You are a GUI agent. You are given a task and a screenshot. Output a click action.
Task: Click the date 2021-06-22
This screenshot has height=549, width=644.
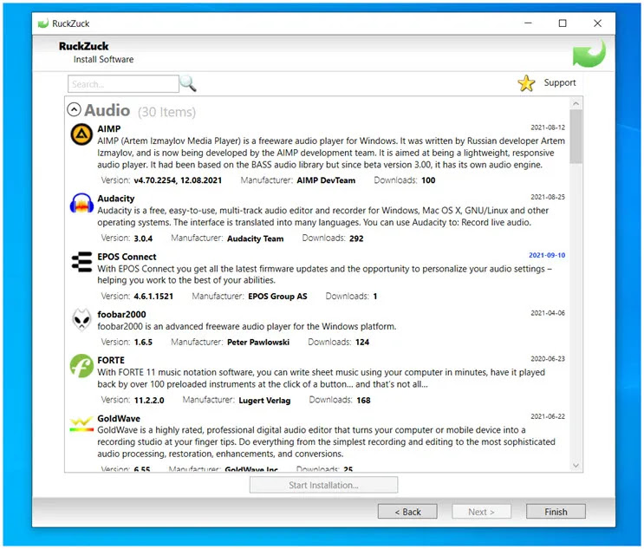[548, 416]
